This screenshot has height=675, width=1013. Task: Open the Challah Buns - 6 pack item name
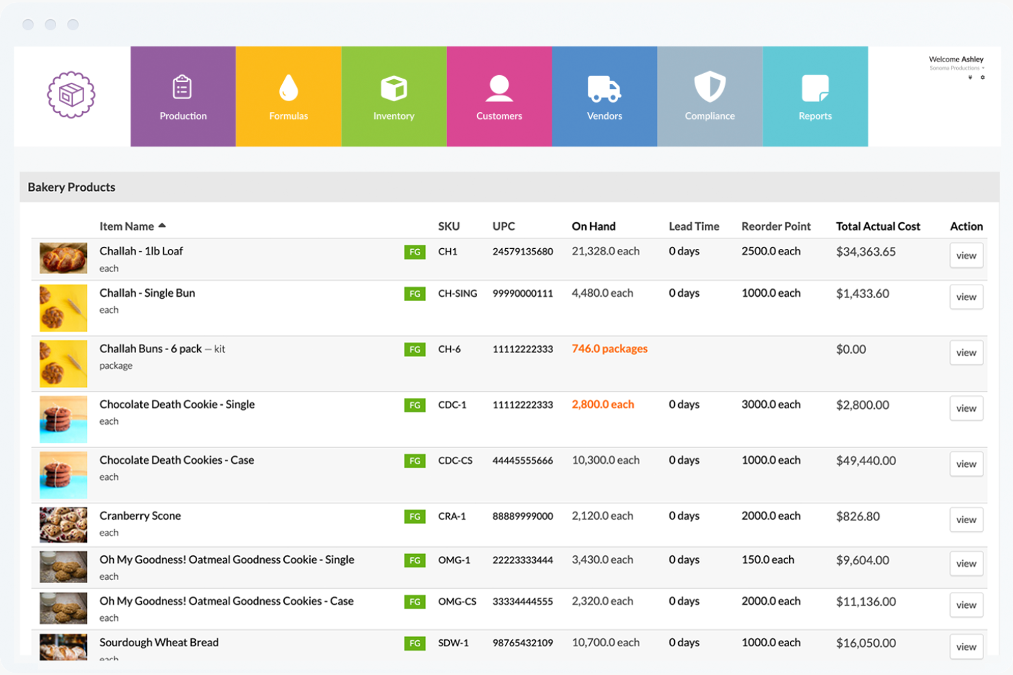[151, 349]
